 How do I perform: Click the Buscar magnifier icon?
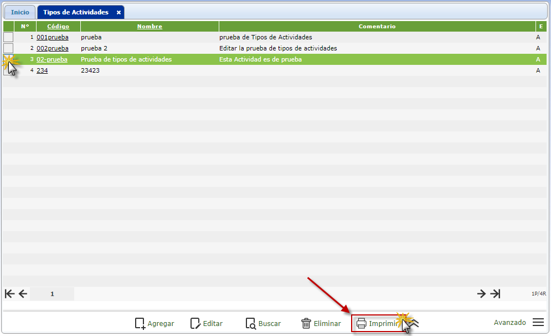(x=250, y=323)
